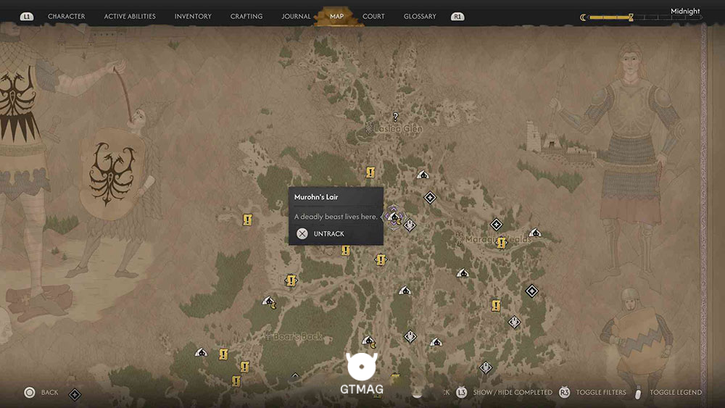
Task: Select westernmost quest marker left of tooltip
Action: (x=247, y=220)
